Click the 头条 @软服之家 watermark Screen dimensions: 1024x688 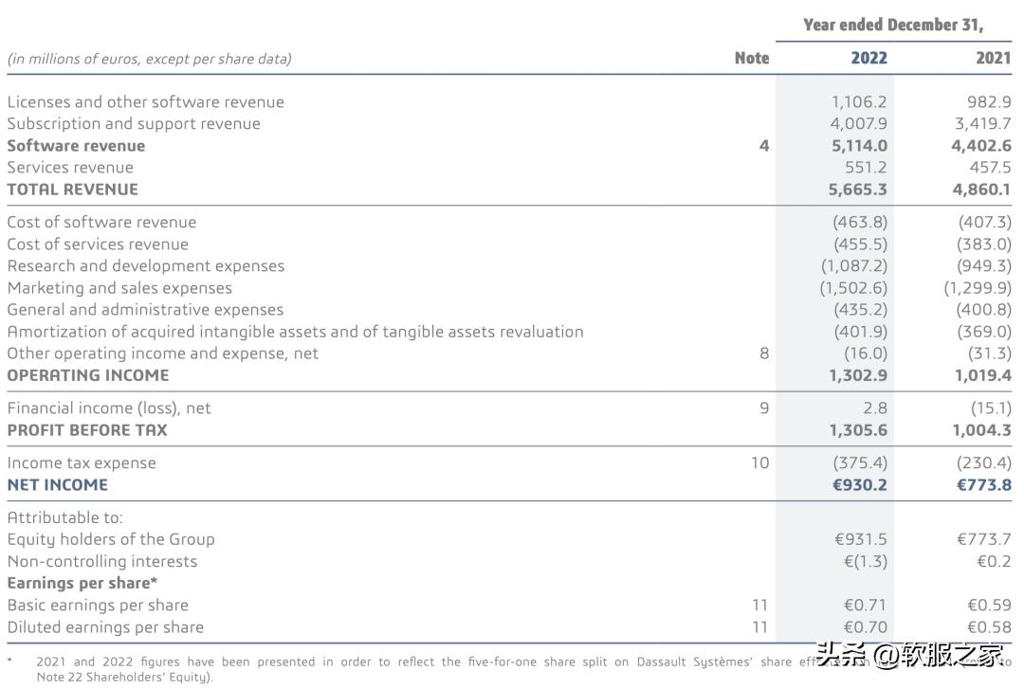coord(909,656)
